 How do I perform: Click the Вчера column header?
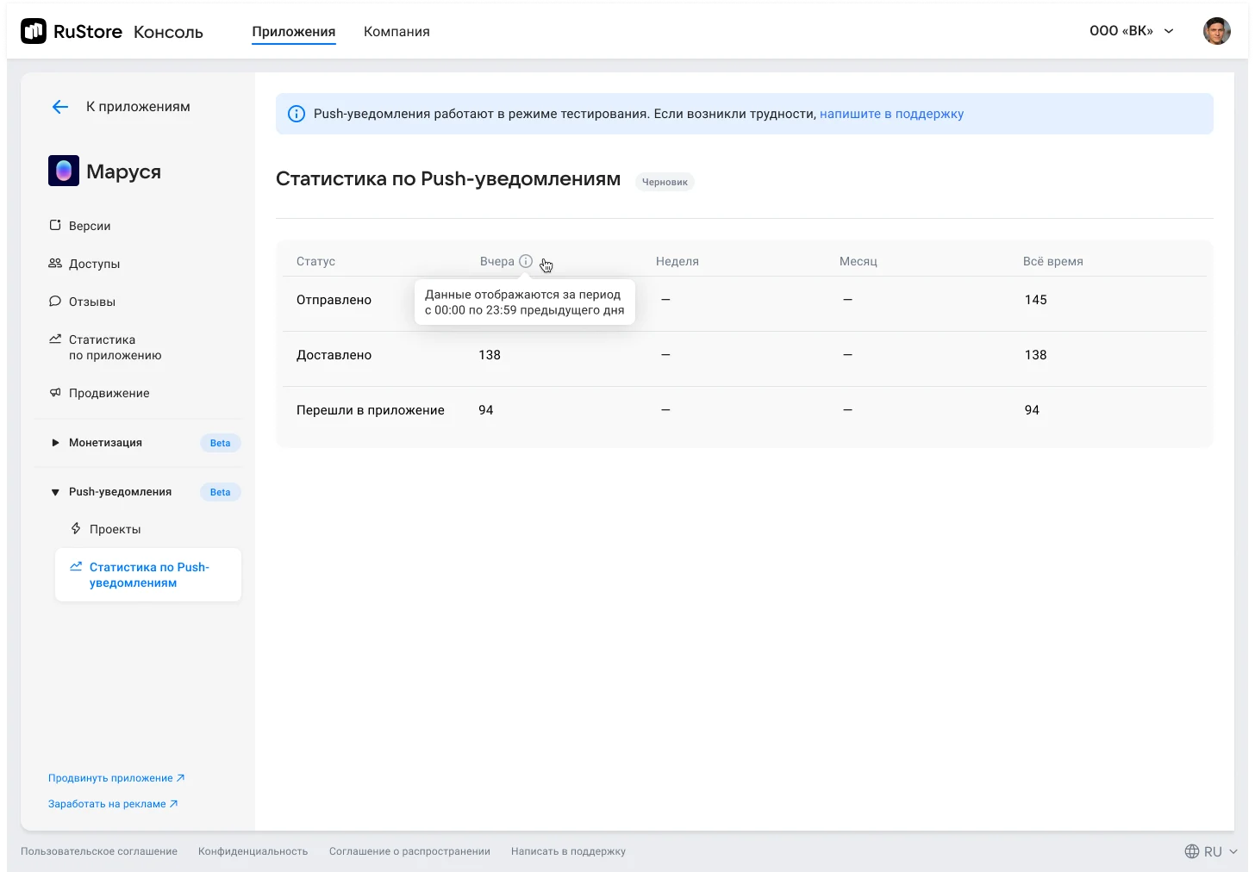click(x=496, y=261)
